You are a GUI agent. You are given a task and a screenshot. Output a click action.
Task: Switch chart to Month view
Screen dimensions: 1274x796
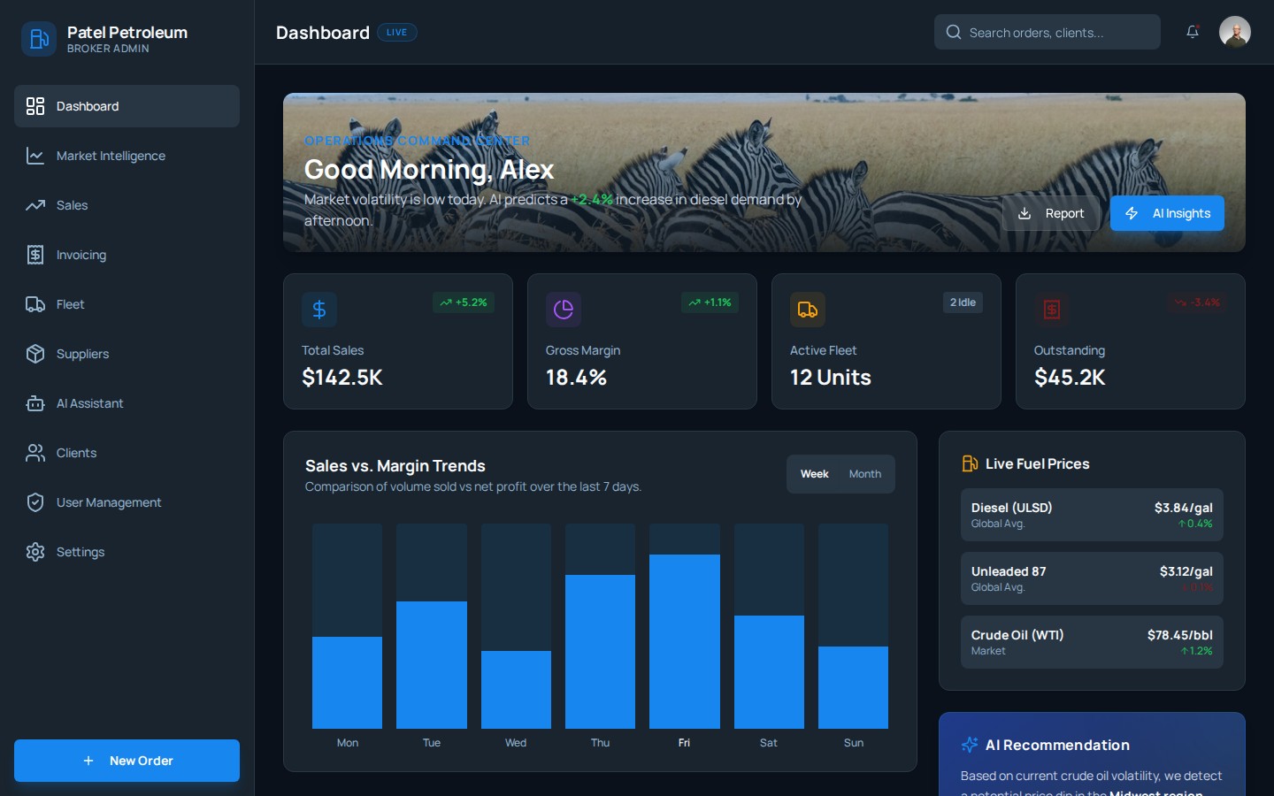click(865, 474)
